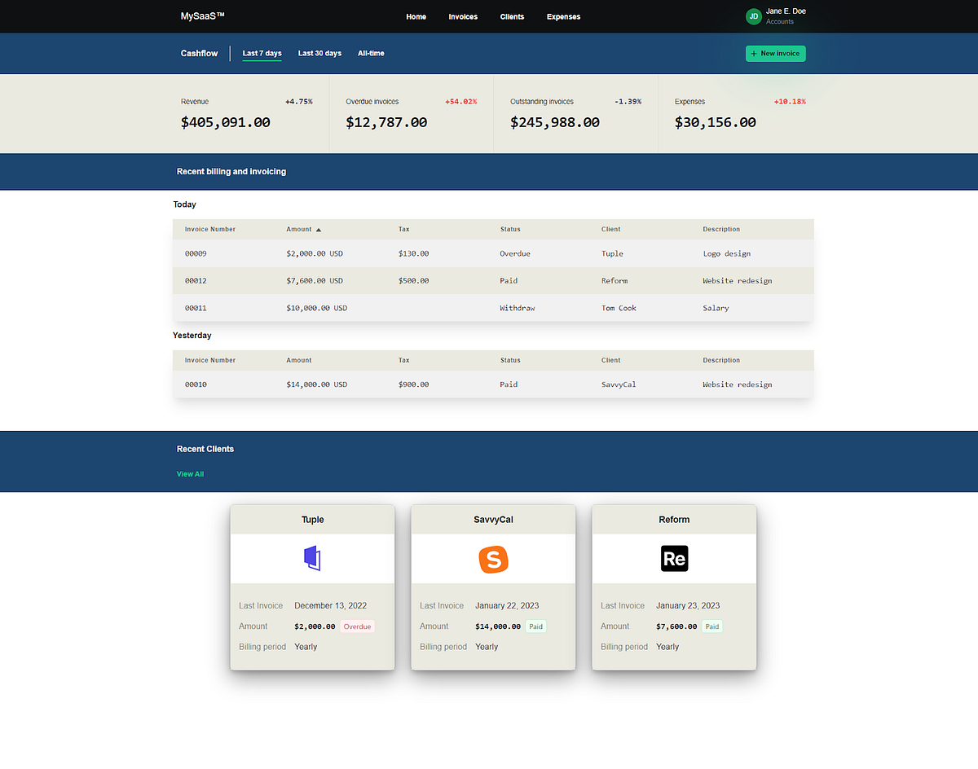Image resolution: width=978 pixels, height=769 pixels.
Task: Switch to the All-time tab
Action: 371,53
